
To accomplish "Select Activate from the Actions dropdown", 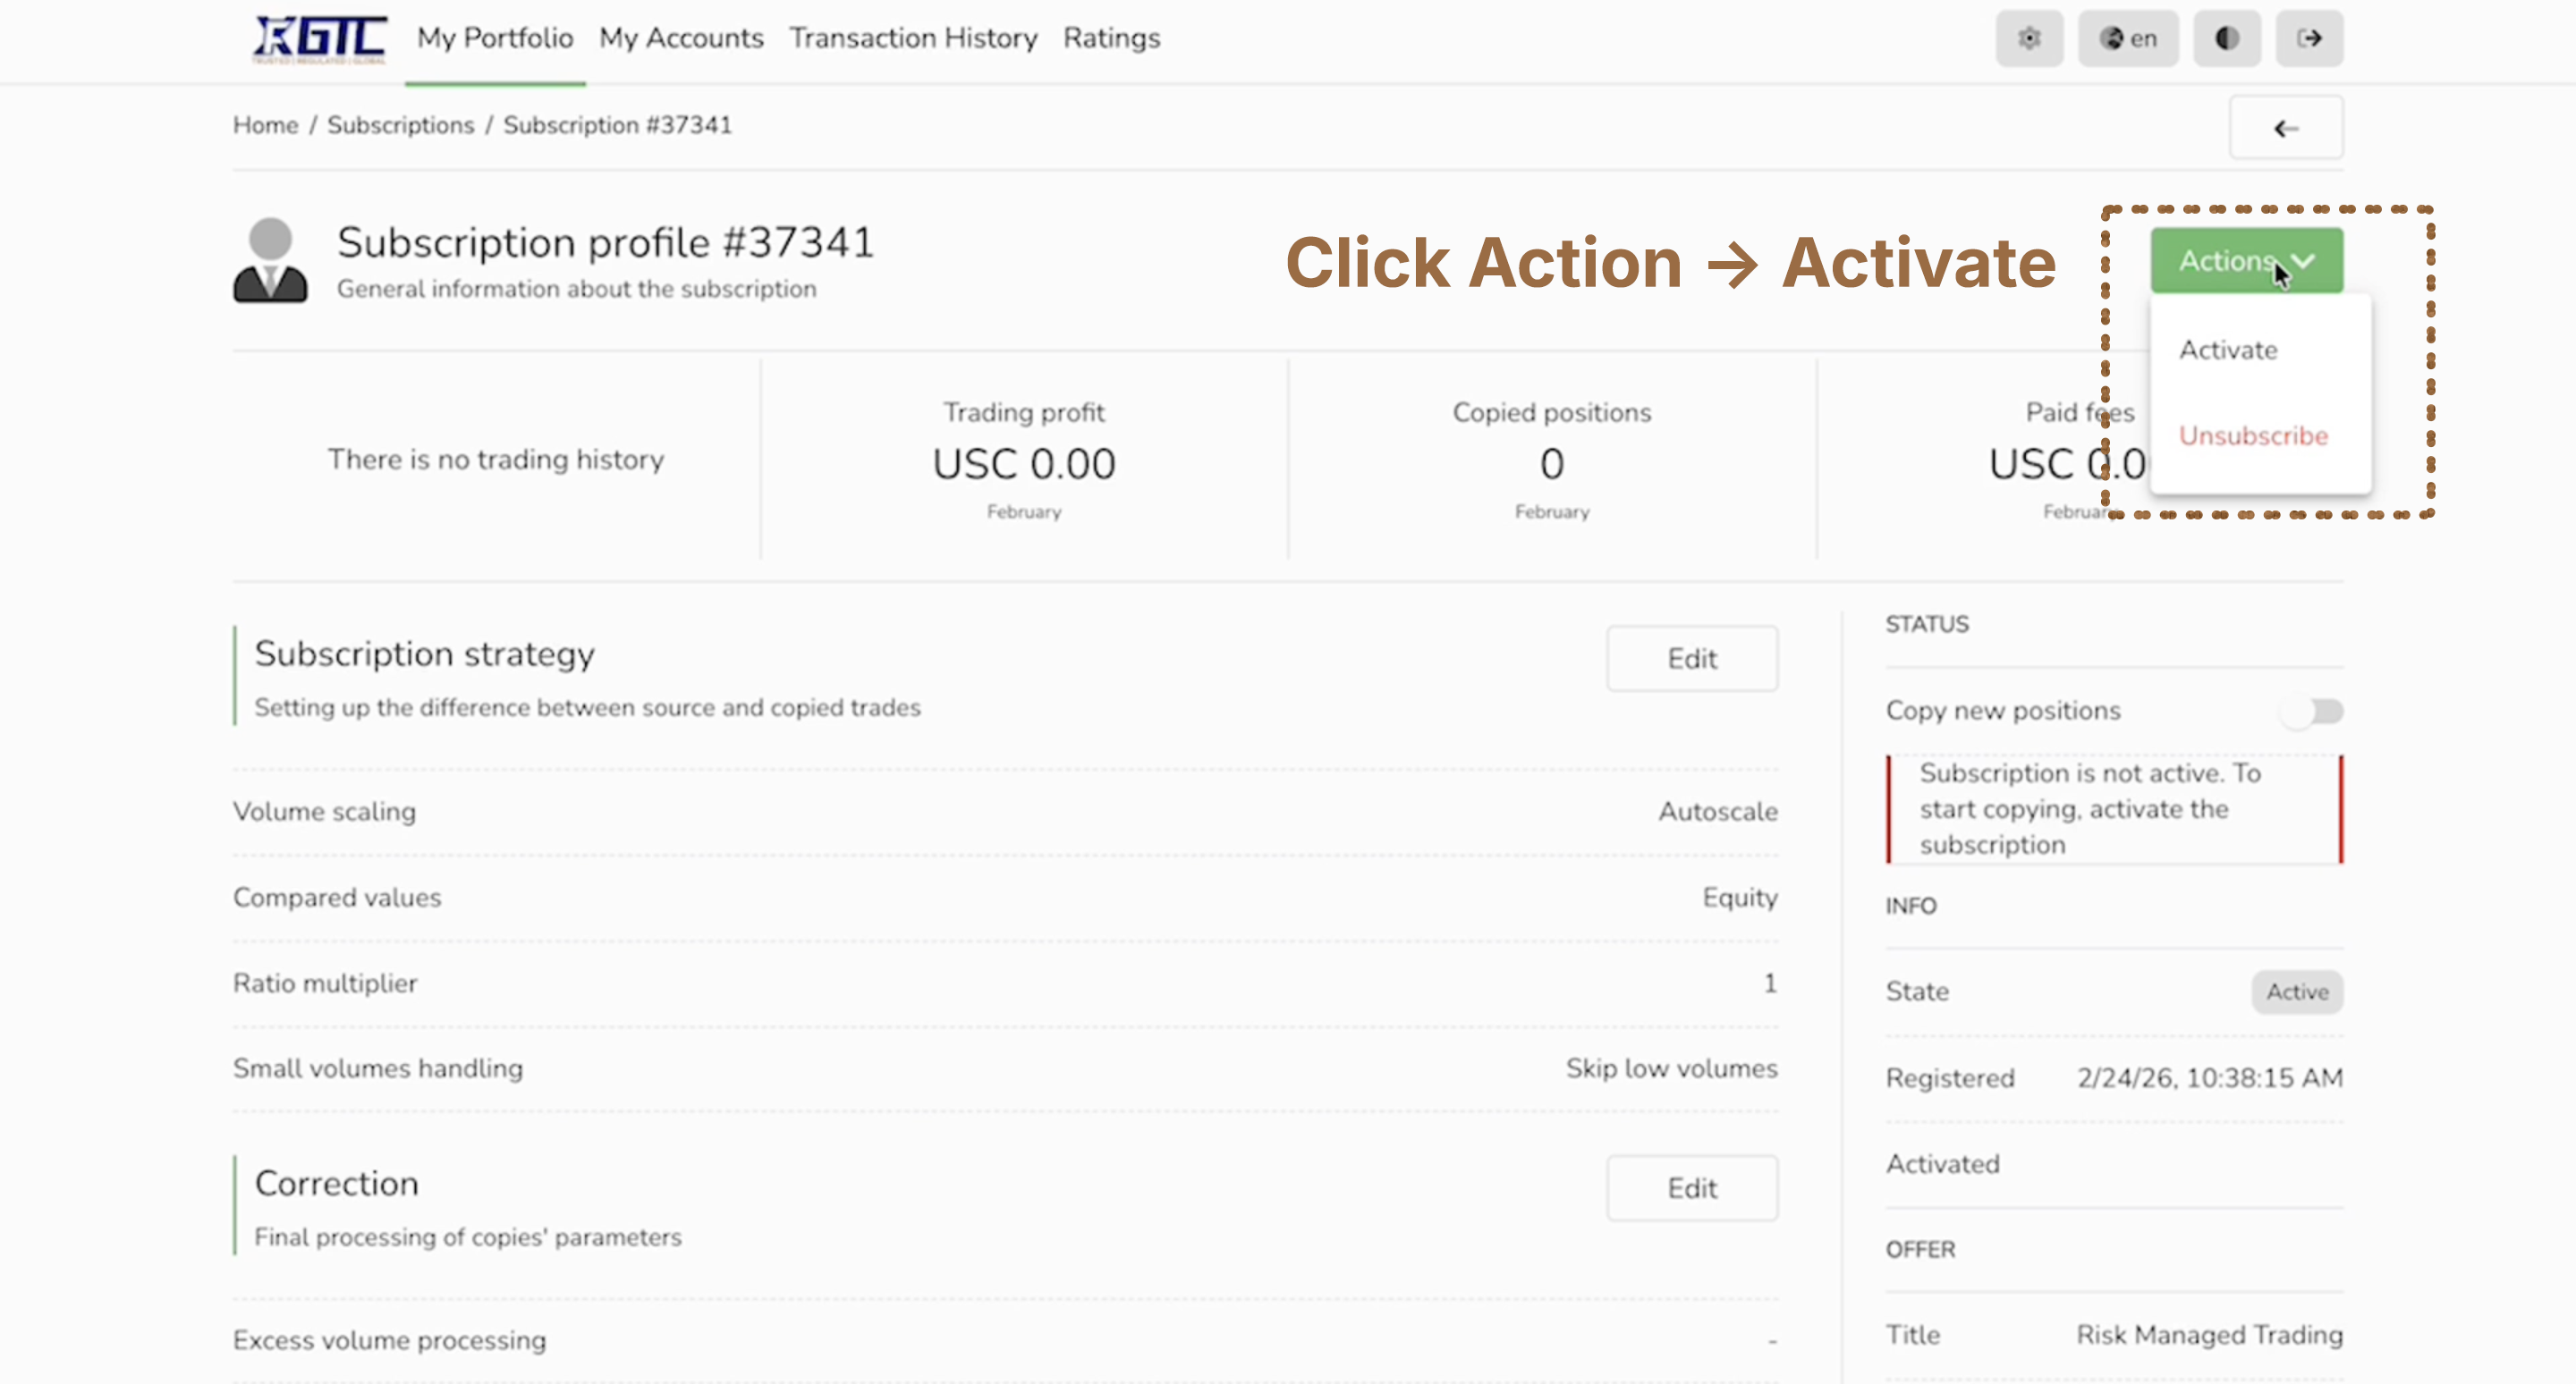I will pos(2229,350).
